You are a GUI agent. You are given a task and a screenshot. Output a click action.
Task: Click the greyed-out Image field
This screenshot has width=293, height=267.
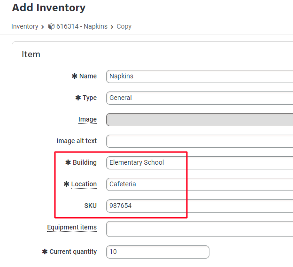tap(200, 120)
